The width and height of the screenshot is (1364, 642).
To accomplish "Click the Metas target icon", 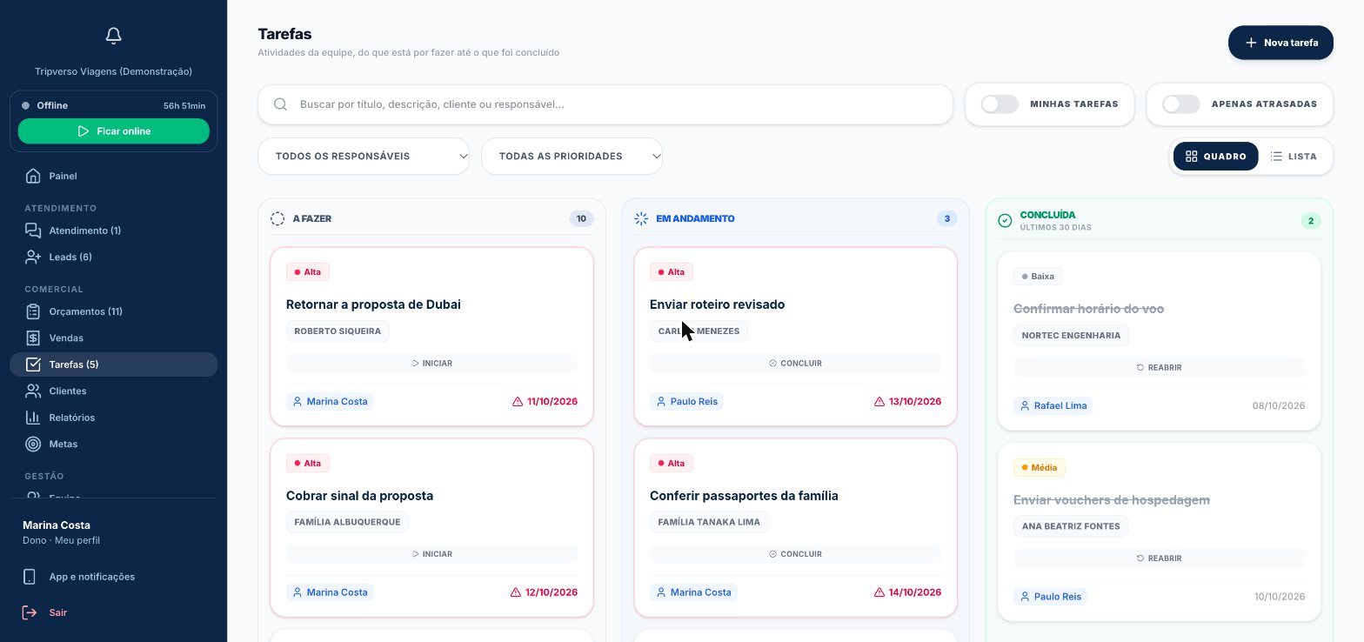I will click(33, 444).
